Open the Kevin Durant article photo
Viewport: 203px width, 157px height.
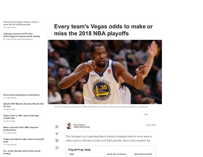click(105, 72)
